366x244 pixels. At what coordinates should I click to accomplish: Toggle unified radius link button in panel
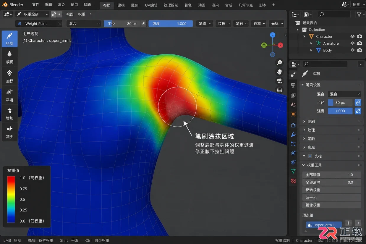click(x=358, y=103)
